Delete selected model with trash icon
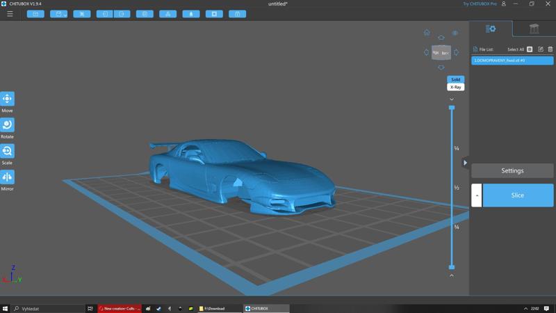The width and height of the screenshot is (556, 313). (550, 49)
